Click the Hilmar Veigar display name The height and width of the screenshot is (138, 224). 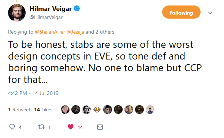[51, 9]
